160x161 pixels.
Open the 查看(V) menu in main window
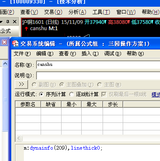coord(29,12)
